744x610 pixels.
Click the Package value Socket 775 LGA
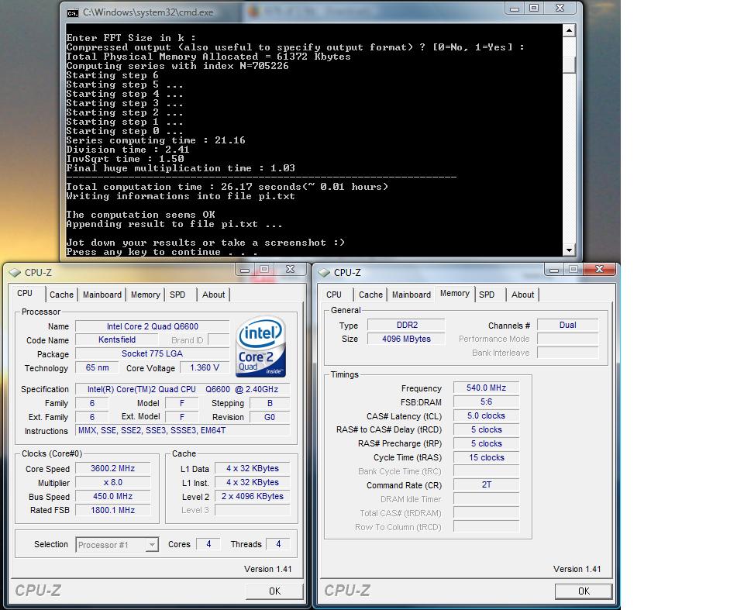pos(153,353)
